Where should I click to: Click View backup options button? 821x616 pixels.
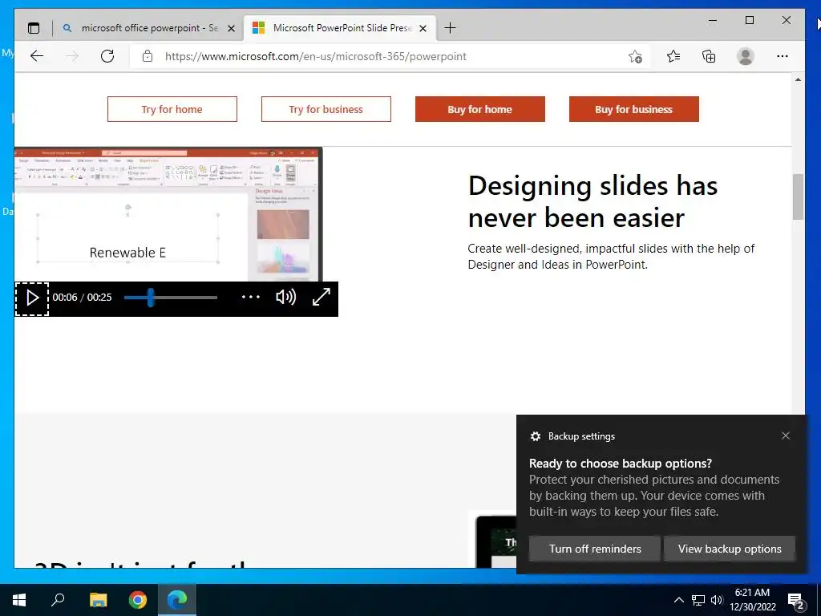point(730,549)
